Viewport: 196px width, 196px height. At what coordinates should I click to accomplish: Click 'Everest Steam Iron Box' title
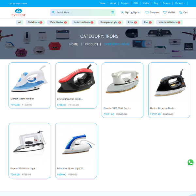pyautogui.click(x=22, y=99)
